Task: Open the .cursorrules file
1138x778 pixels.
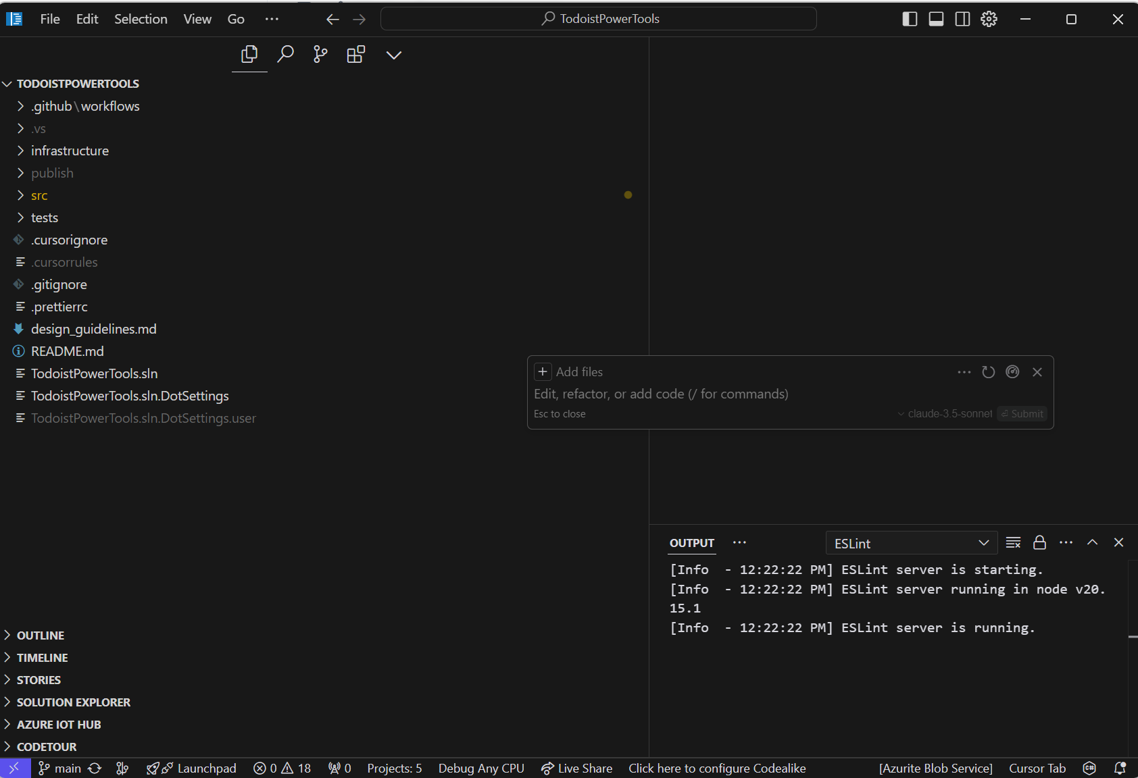Action: (x=324, y=262)
